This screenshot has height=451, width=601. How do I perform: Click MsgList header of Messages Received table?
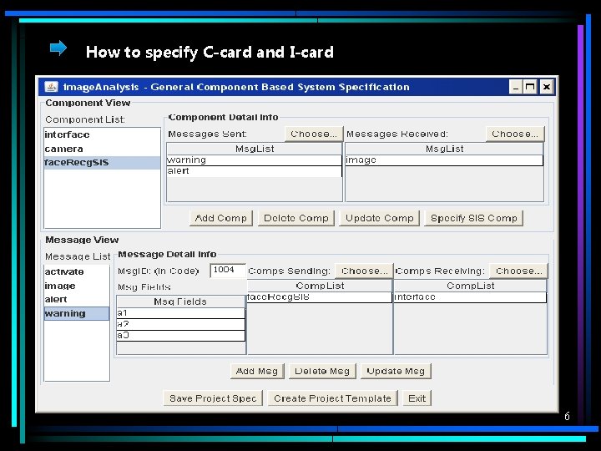coord(444,149)
